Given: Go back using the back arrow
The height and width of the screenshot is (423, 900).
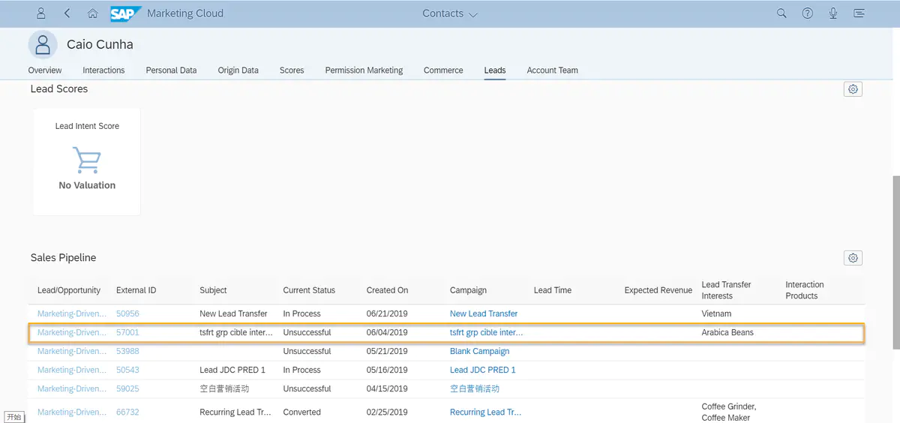Looking at the screenshot, I should coord(67,13).
